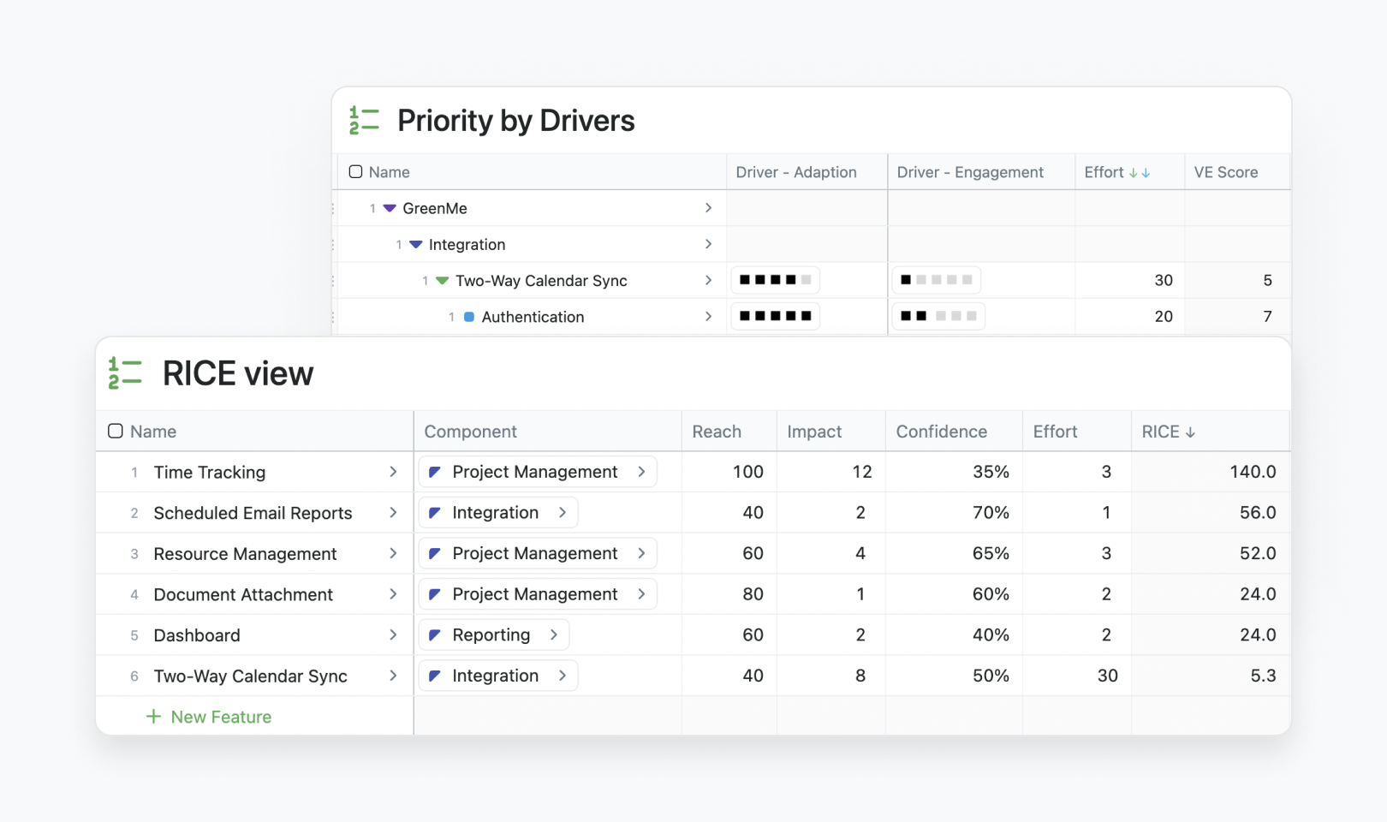Click the Driver - Adaption column header

point(795,172)
